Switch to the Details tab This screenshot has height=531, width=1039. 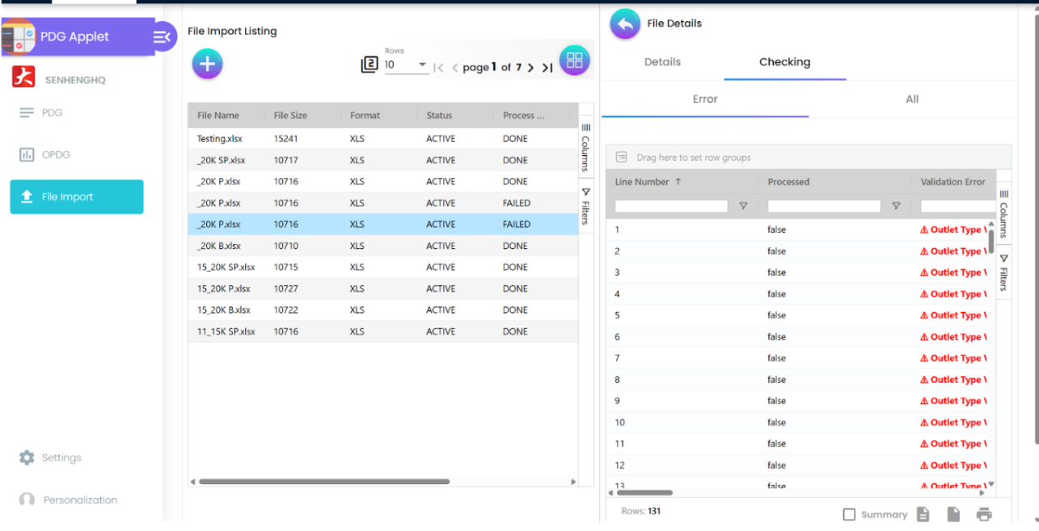click(662, 61)
